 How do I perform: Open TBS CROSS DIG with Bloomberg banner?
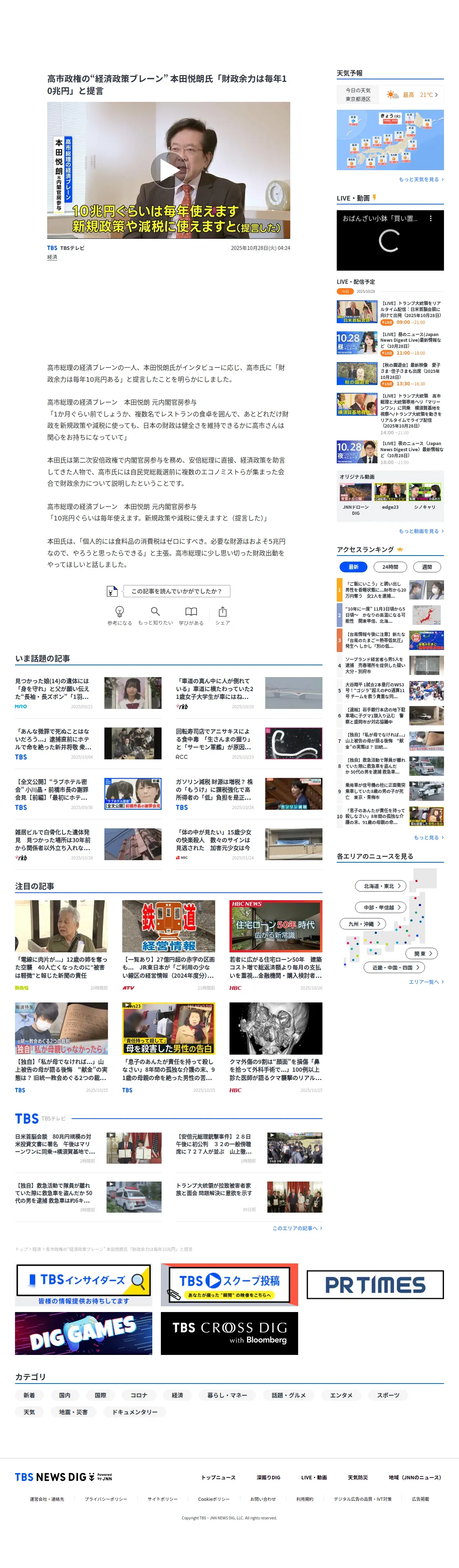[x=229, y=1333]
